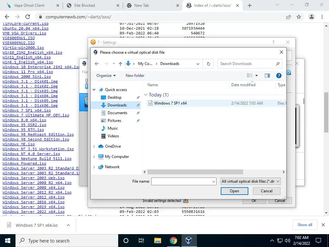
Task: Open Cortana circle on taskbar
Action: [126, 241]
